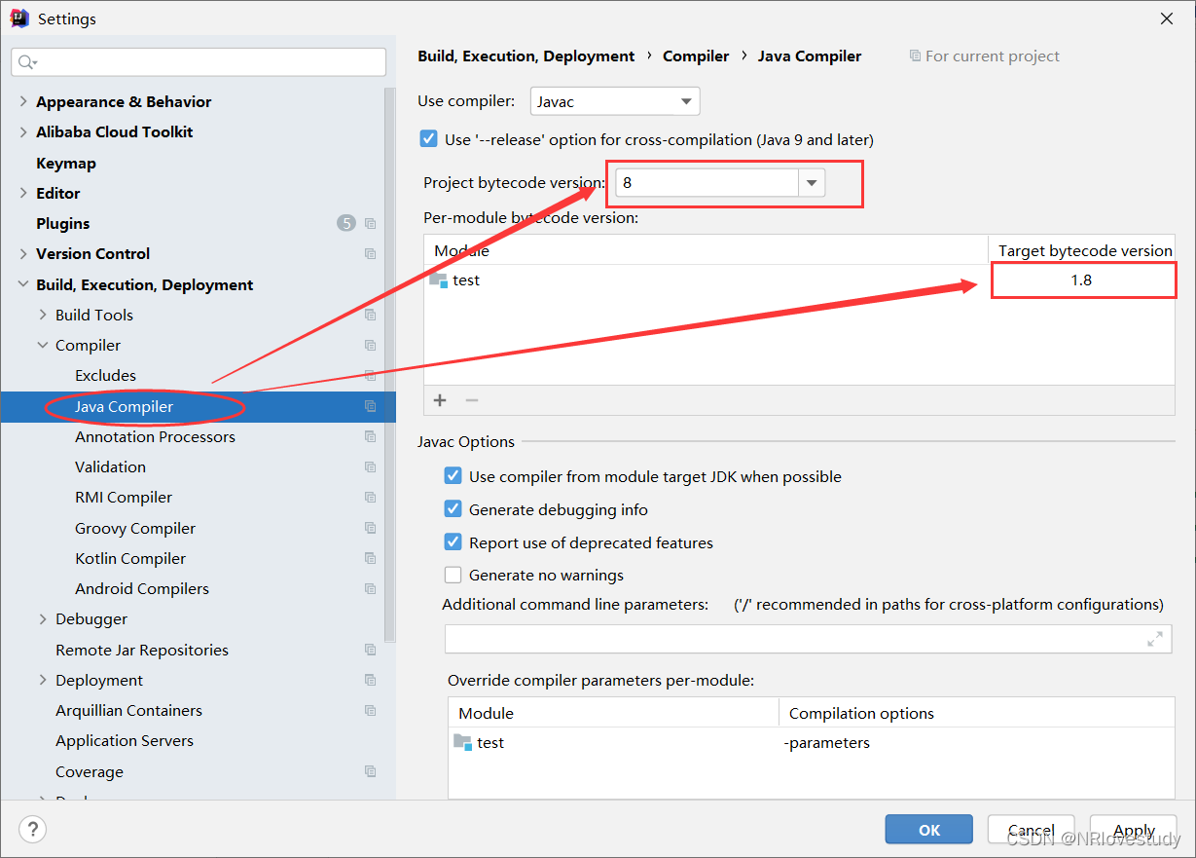The height and width of the screenshot is (858, 1196).
Task: Expand the Editor section
Action: pos(23,193)
